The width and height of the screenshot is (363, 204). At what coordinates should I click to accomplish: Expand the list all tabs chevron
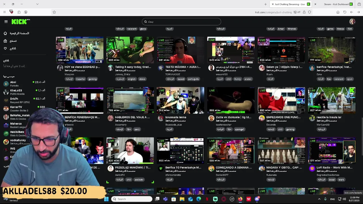(x=37, y=4)
